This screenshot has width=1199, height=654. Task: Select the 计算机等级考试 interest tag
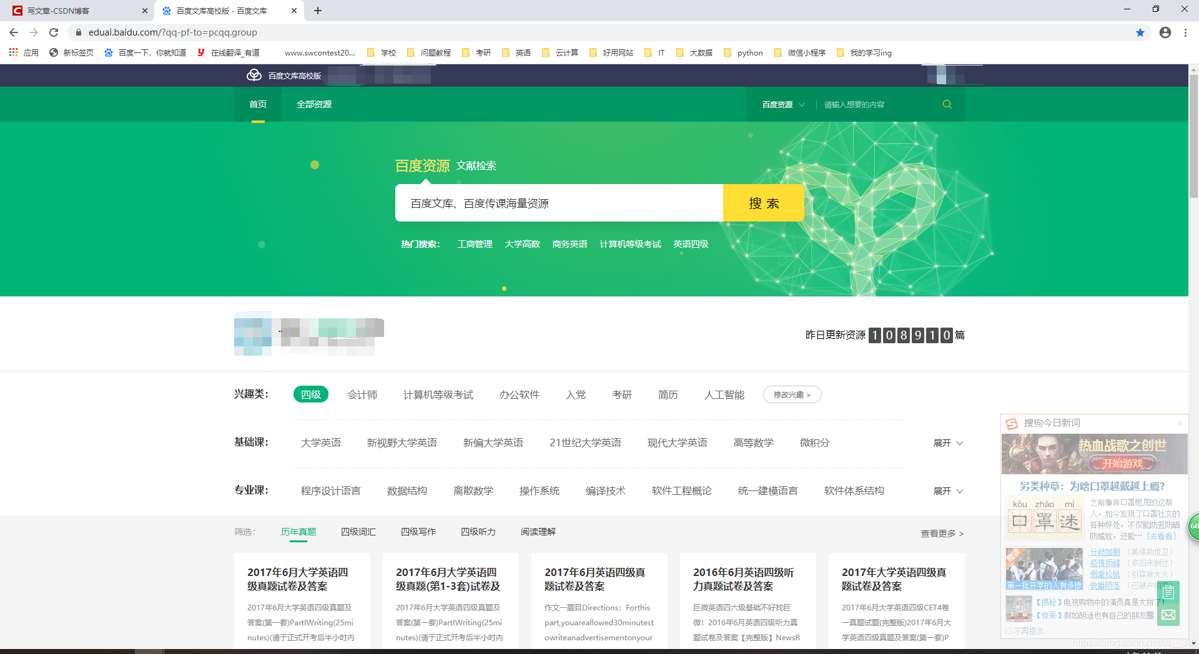(x=438, y=394)
